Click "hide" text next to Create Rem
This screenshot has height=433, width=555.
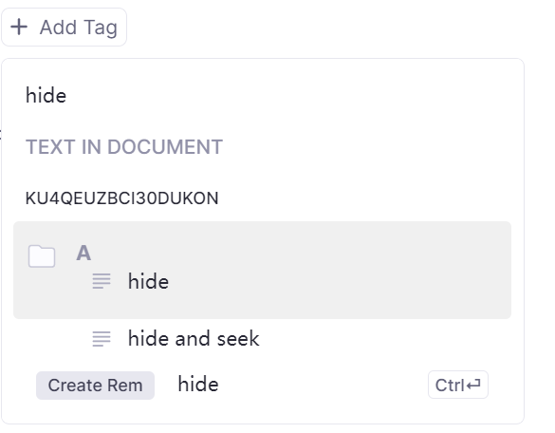tap(198, 385)
